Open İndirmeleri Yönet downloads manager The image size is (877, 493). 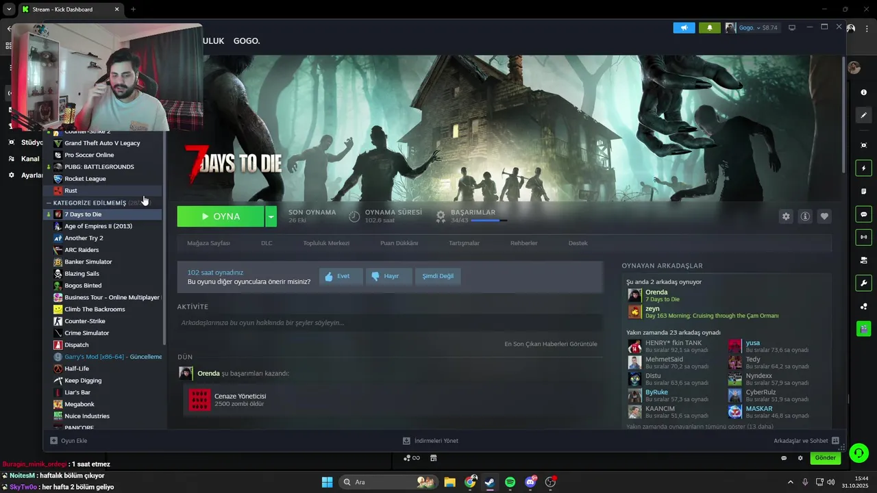point(430,441)
